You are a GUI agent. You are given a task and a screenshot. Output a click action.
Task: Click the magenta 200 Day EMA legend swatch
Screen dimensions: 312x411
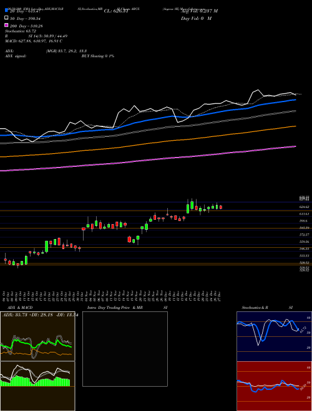coord(7,26)
